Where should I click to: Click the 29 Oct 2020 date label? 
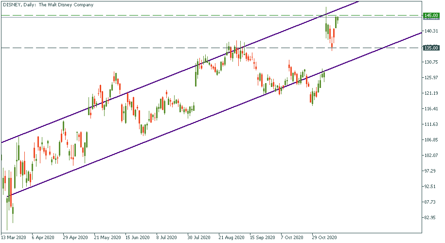(x=324, y=238)
